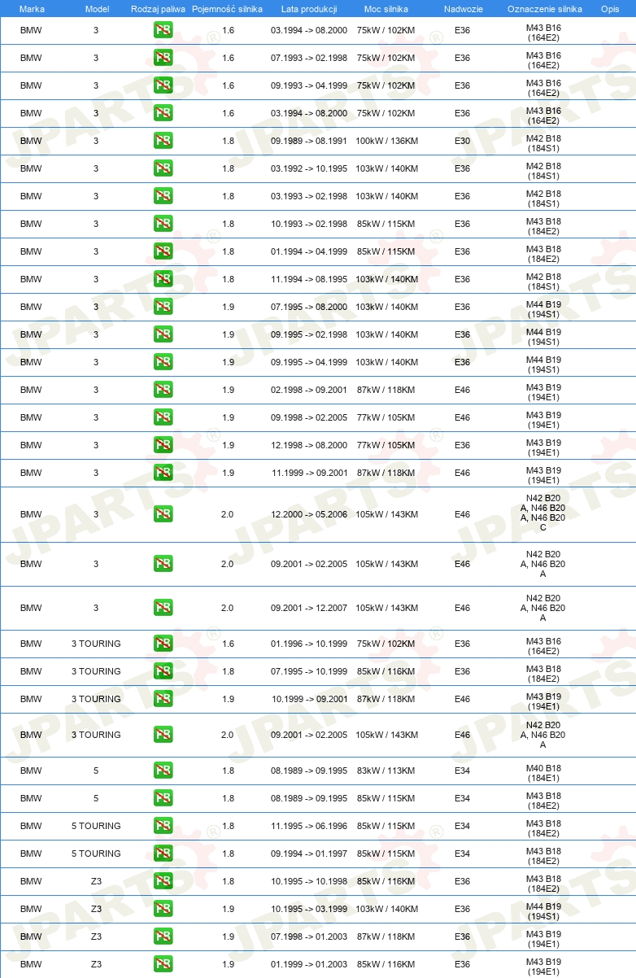Click the 83kW / 113KM power cell
This screenshot has width=636, height=978.
(386, 771)
